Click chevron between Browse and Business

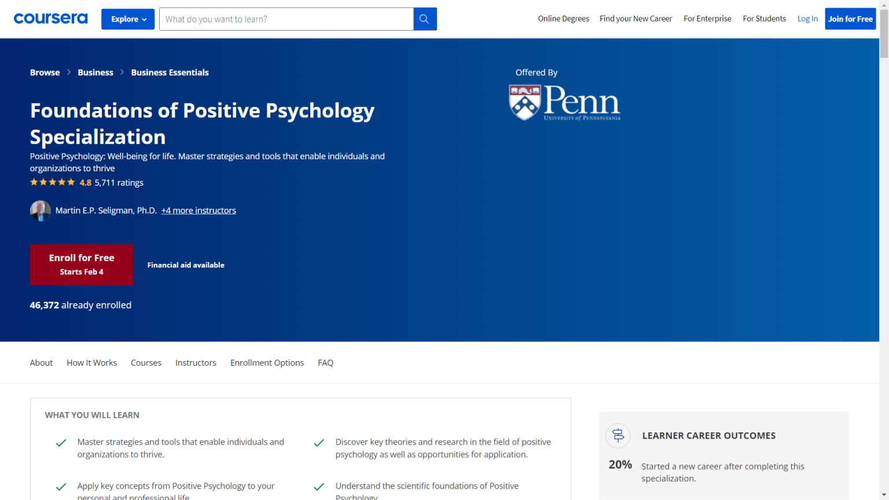pyautogui.click(x=69, y=72)
